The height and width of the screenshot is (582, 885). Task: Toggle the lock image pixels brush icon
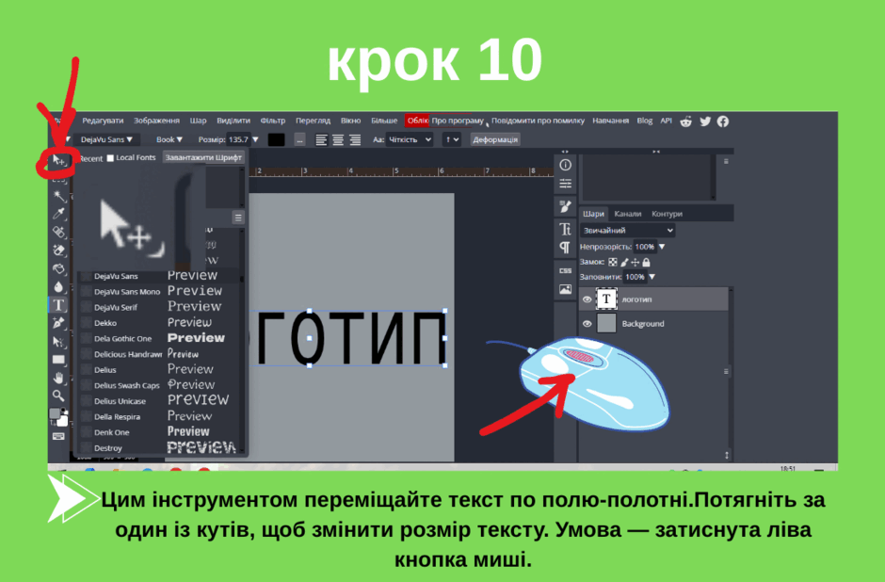click(624, 262)
